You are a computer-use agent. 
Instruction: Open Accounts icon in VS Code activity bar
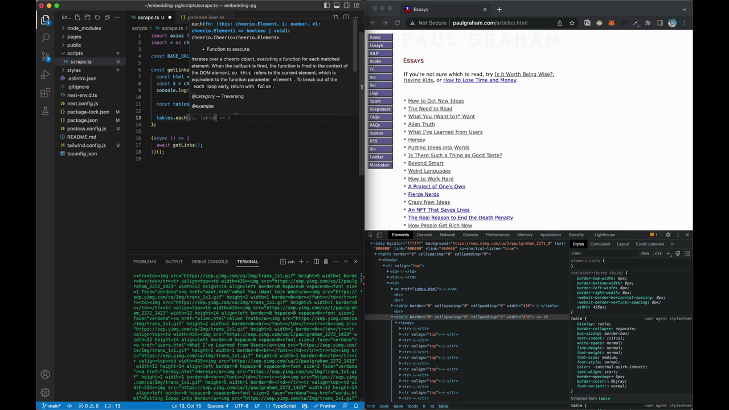(x=45, y=374)
